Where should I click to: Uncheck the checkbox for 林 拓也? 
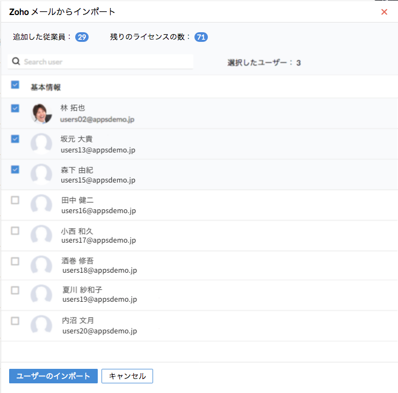click(15, 108)
